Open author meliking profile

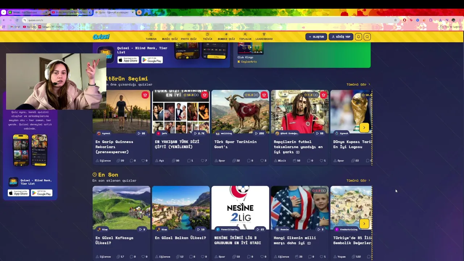(224, 133)
